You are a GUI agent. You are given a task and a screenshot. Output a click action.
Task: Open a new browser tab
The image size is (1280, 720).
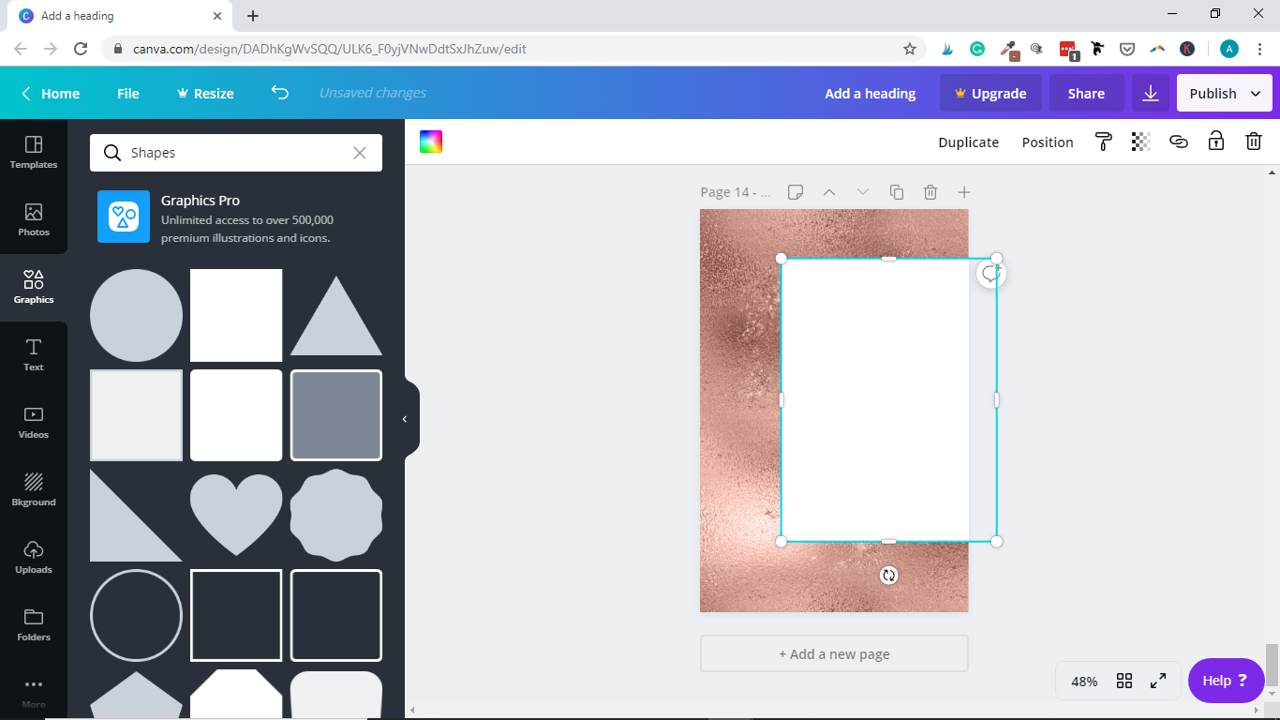[x=253, y=16]
